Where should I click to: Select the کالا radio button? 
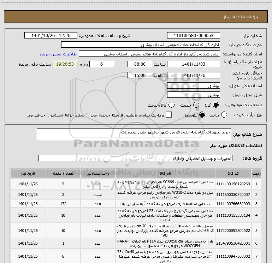pyautogui.click(x=215, y=105)
